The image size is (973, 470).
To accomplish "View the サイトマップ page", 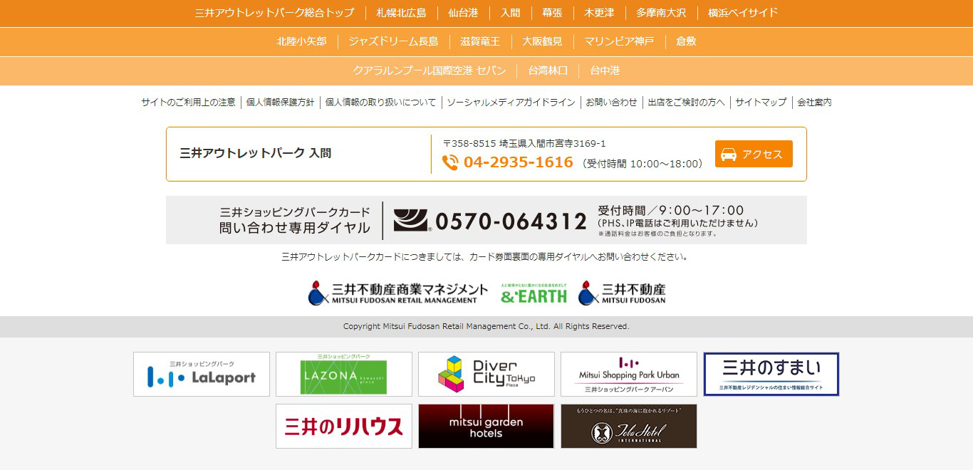I will [x=761, y=103].
